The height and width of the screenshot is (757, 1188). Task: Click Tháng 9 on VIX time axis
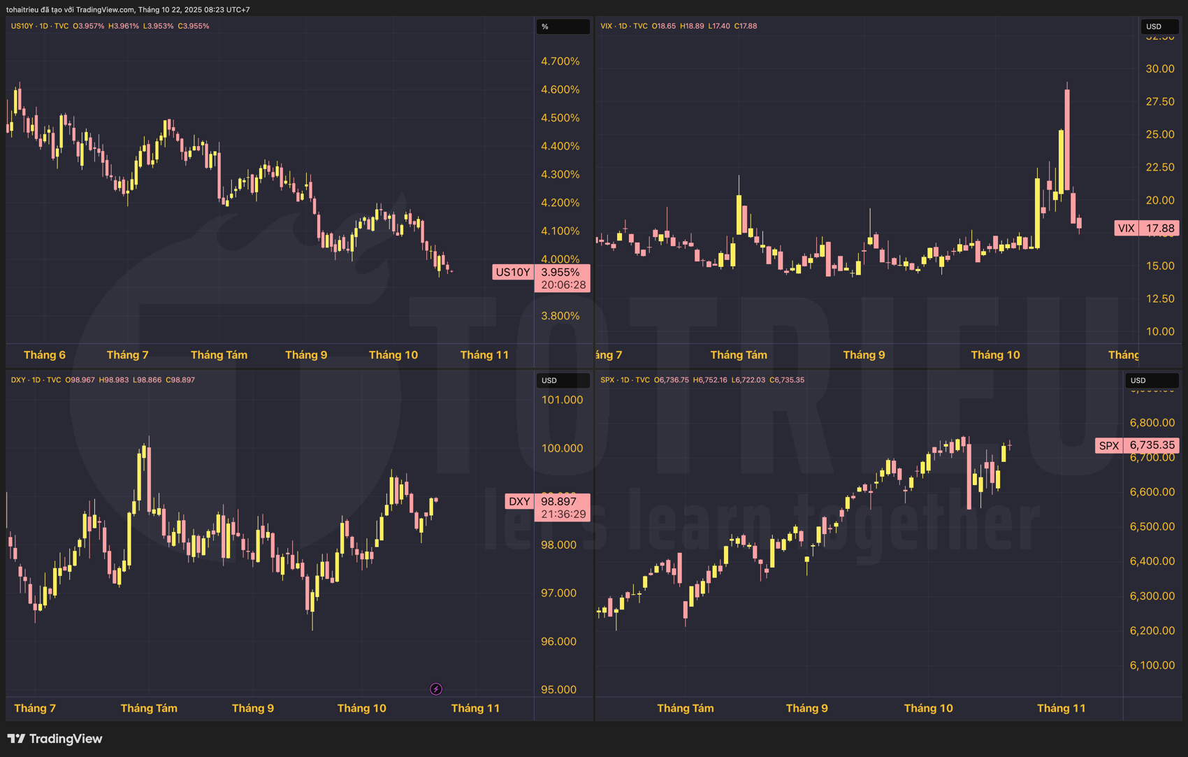point(864,355)
